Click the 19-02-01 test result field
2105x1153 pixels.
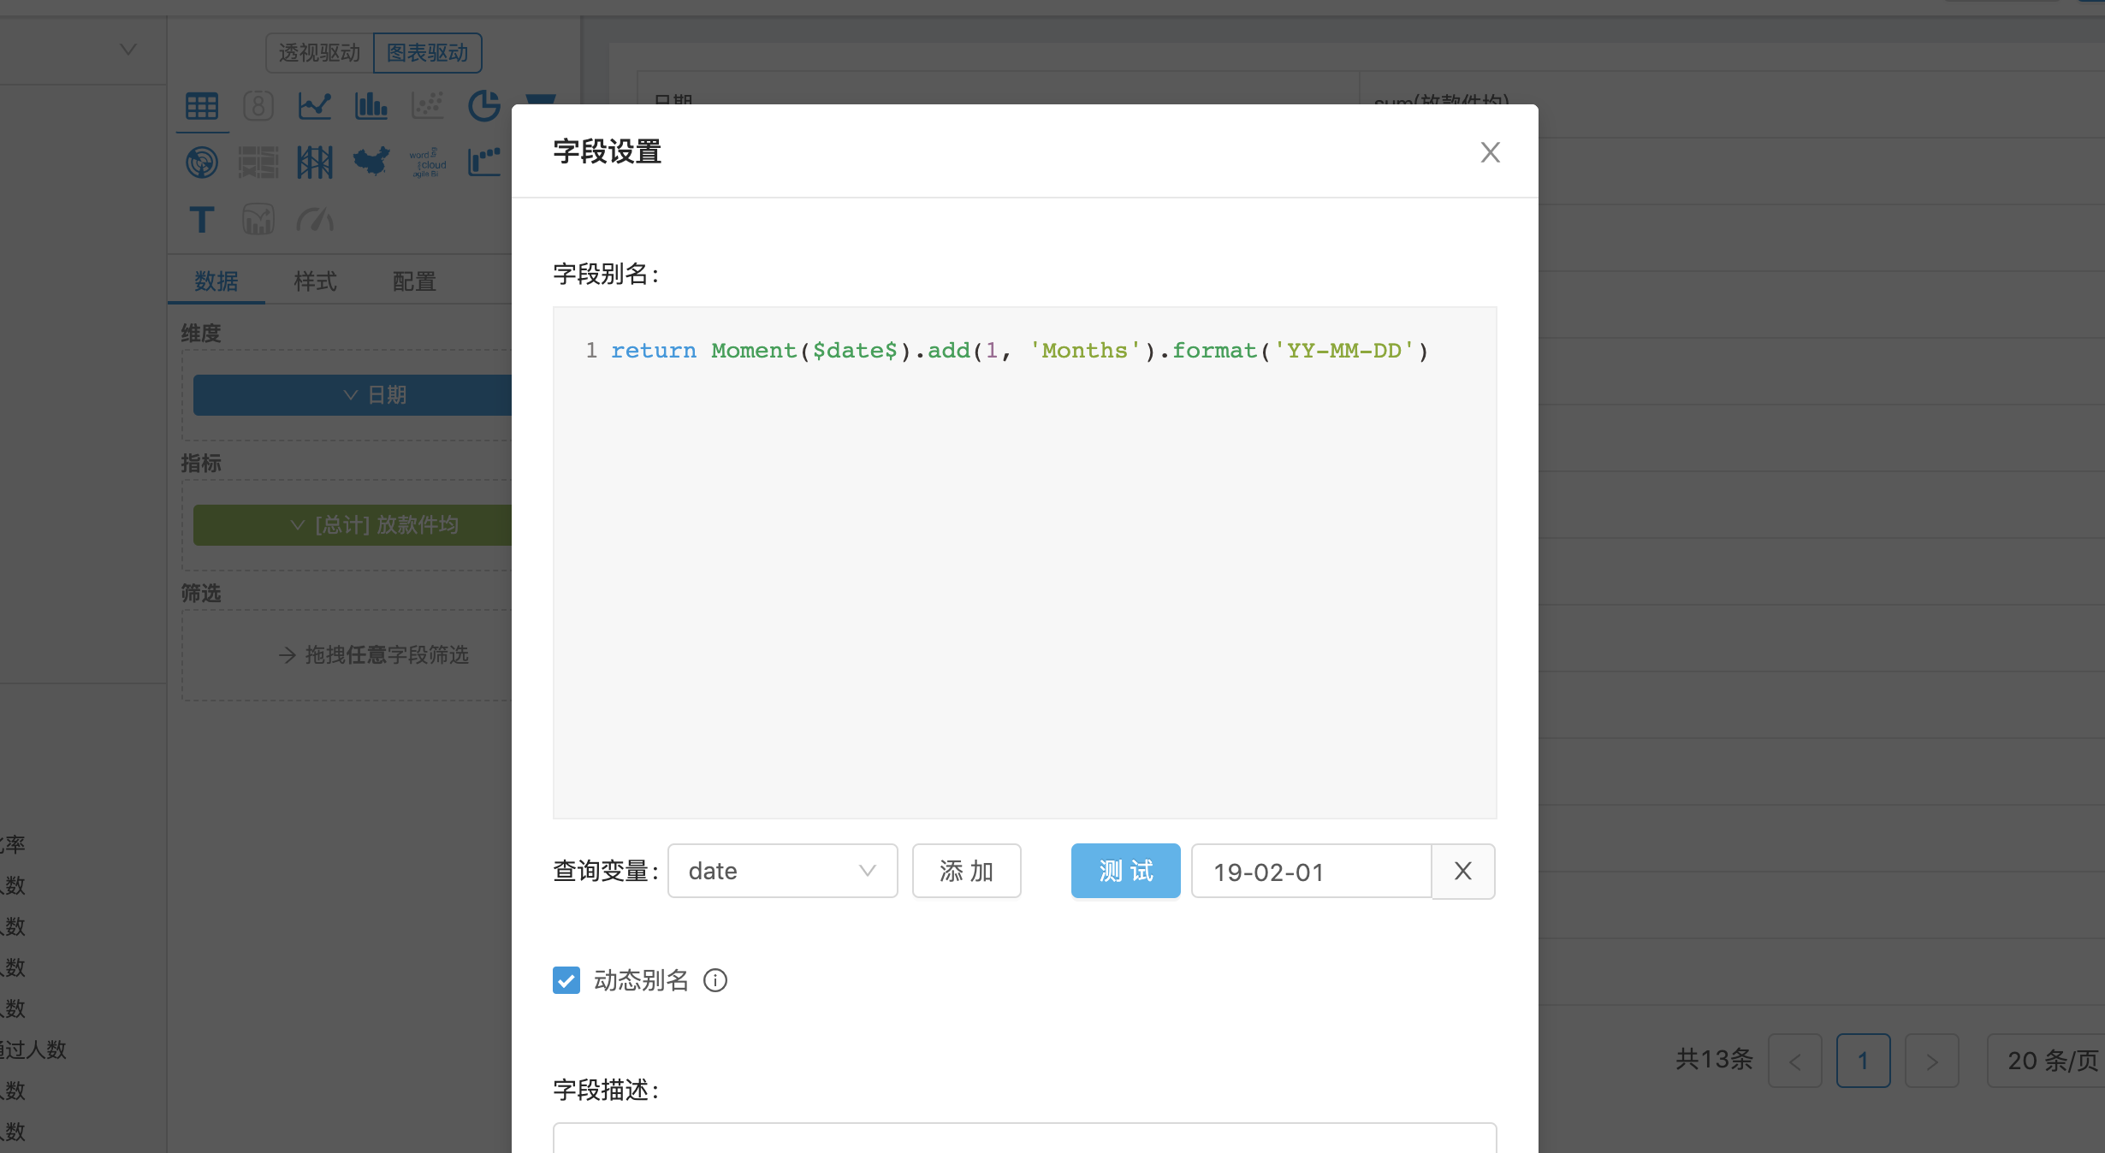(x=1310, y=872)
